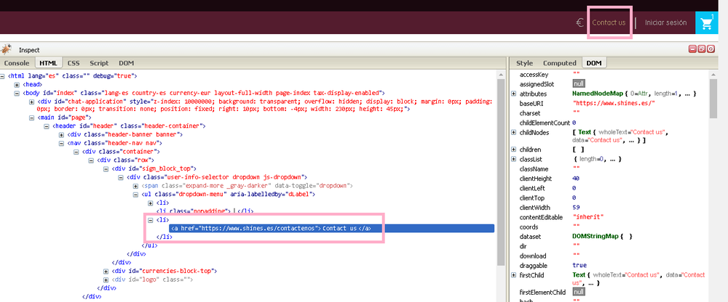Image resolution: width=728 pixels, height=302 pixels.
Task: Click the childElementCount property name
Action: [x=545, y=123]
